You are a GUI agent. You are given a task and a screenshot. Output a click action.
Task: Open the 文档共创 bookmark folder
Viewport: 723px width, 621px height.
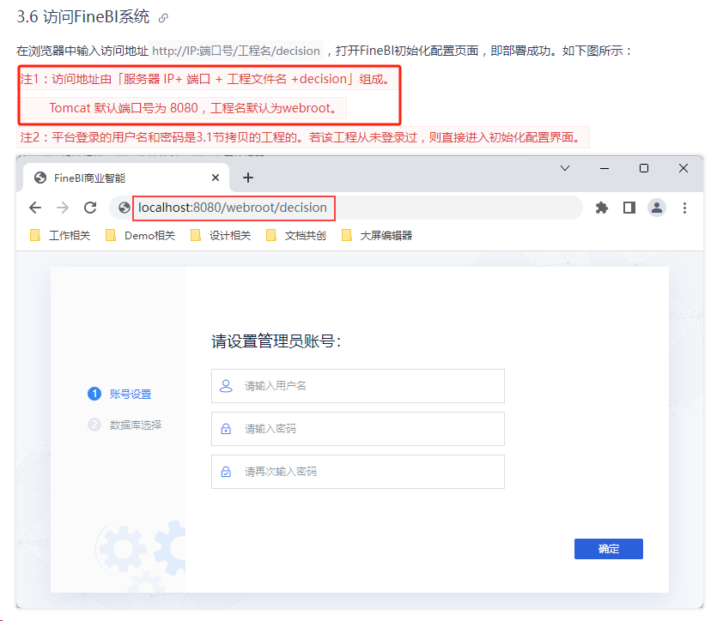click(296, 235)
